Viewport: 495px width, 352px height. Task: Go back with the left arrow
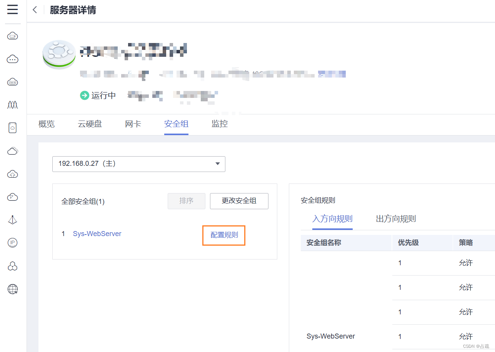coord(35,10)
